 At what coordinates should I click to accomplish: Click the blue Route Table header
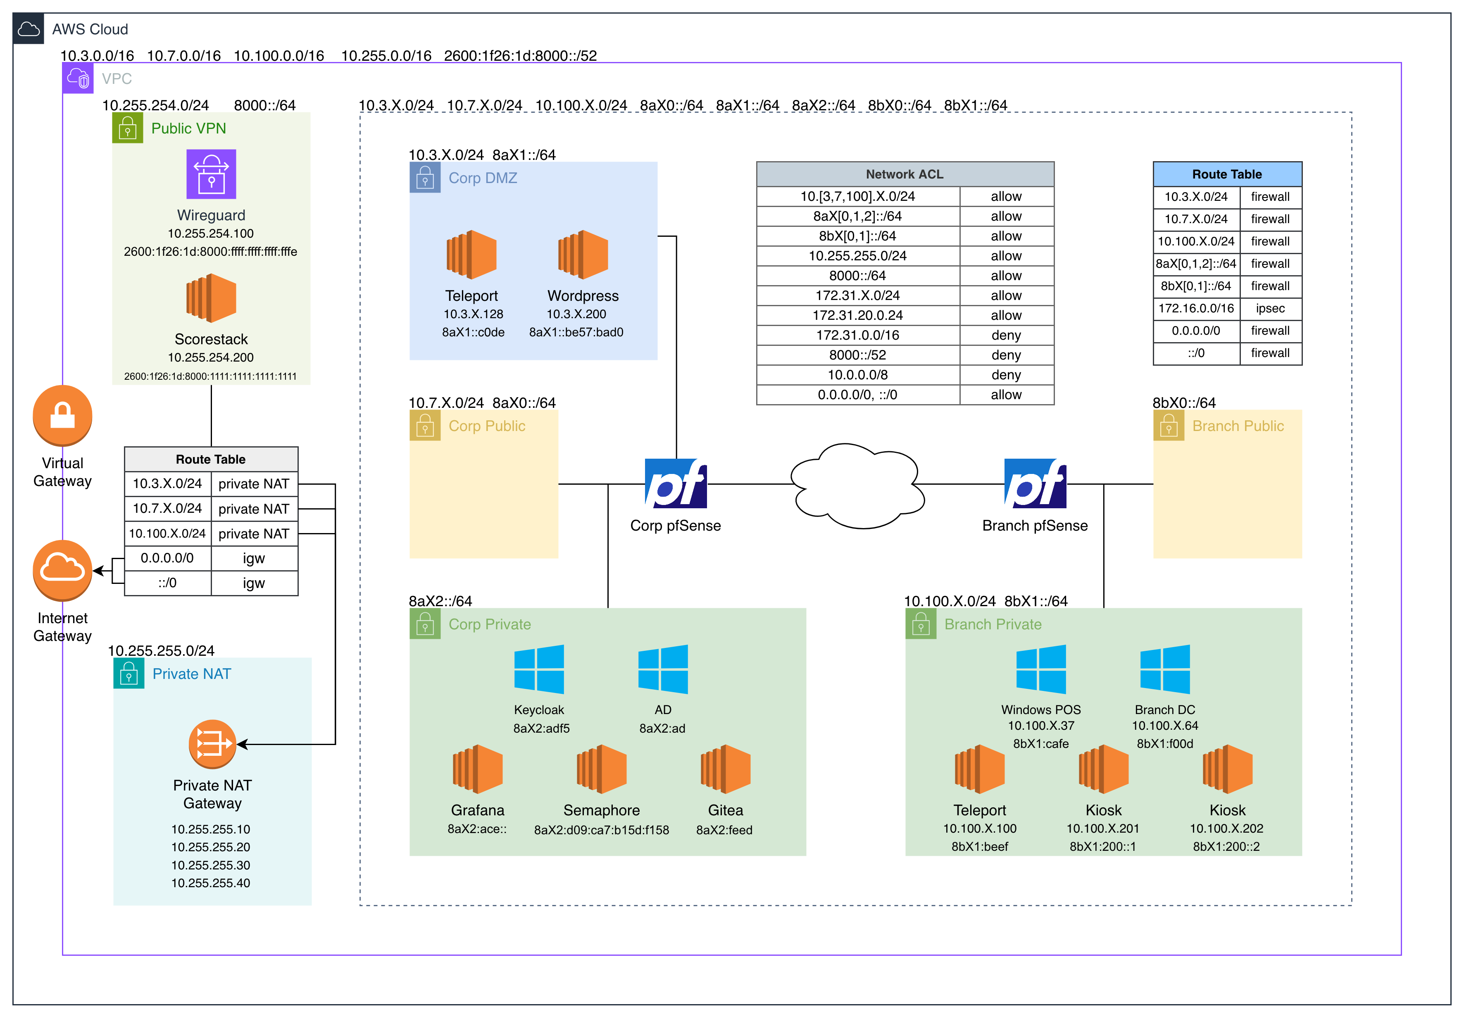(x=1228, y=174)
